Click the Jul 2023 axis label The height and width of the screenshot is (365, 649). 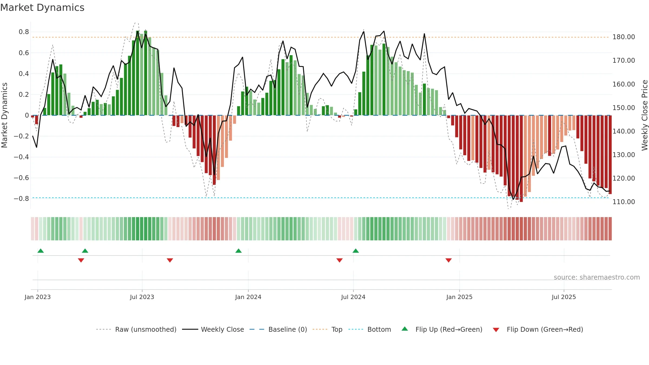click(142, 297)
